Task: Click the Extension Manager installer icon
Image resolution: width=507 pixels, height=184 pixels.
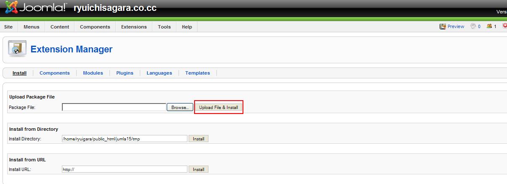Action: pyautogui.click(x=17, y=49)
